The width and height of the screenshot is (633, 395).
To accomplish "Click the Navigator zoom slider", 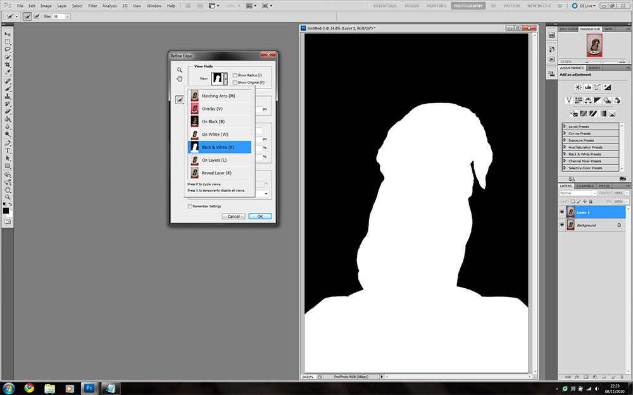I will pos(601,62).
